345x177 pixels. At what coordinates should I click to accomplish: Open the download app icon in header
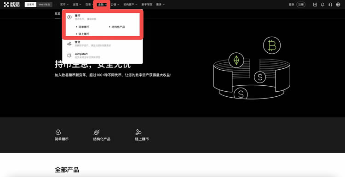[315, 5]
